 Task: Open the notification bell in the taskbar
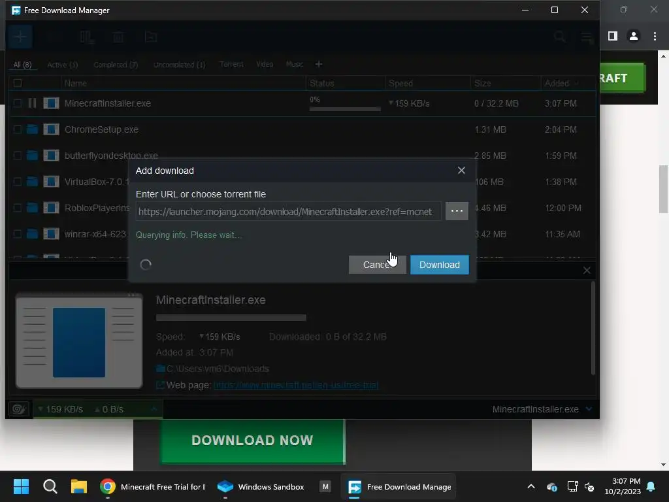[651, 486]
